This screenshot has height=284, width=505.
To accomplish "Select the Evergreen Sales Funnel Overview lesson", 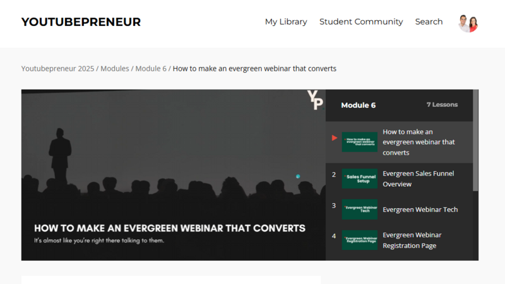I will point(419,179).
